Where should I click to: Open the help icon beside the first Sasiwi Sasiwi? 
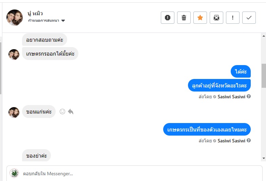pyautogui.click(x=249, y=96)
